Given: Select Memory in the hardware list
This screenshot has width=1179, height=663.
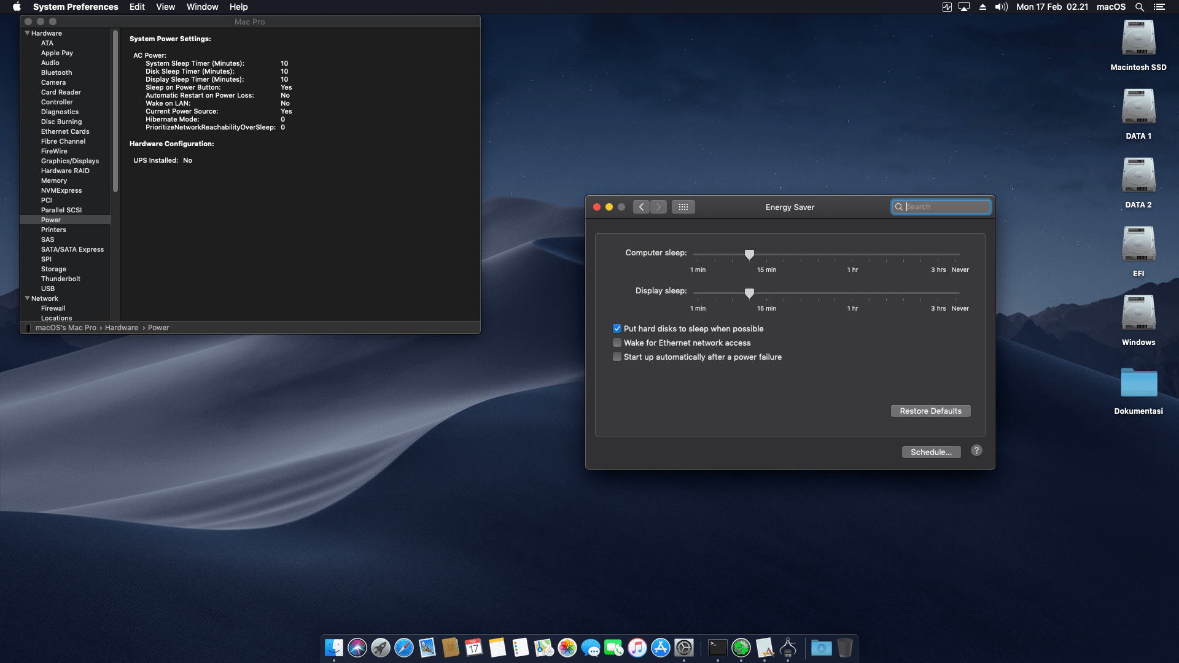Looking at the screenshot, I should click(54, 180).
